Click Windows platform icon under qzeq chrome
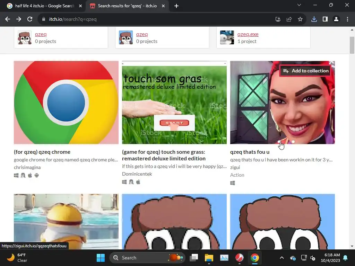 16,175
